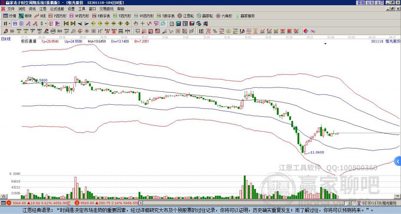
Task: Switch to K线 chart view
Action: [x=40, y=16]
